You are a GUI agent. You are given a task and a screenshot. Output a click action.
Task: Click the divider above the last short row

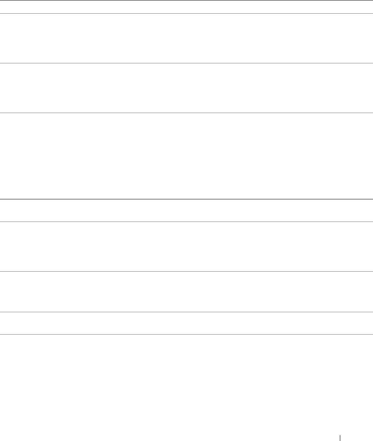(186, 312)
